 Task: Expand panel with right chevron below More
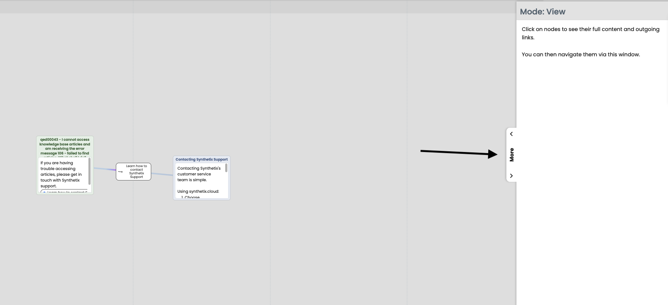click(x=511, y=176)
